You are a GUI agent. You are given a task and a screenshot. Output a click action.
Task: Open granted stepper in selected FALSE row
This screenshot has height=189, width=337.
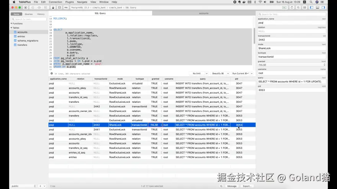pos(161,125)
